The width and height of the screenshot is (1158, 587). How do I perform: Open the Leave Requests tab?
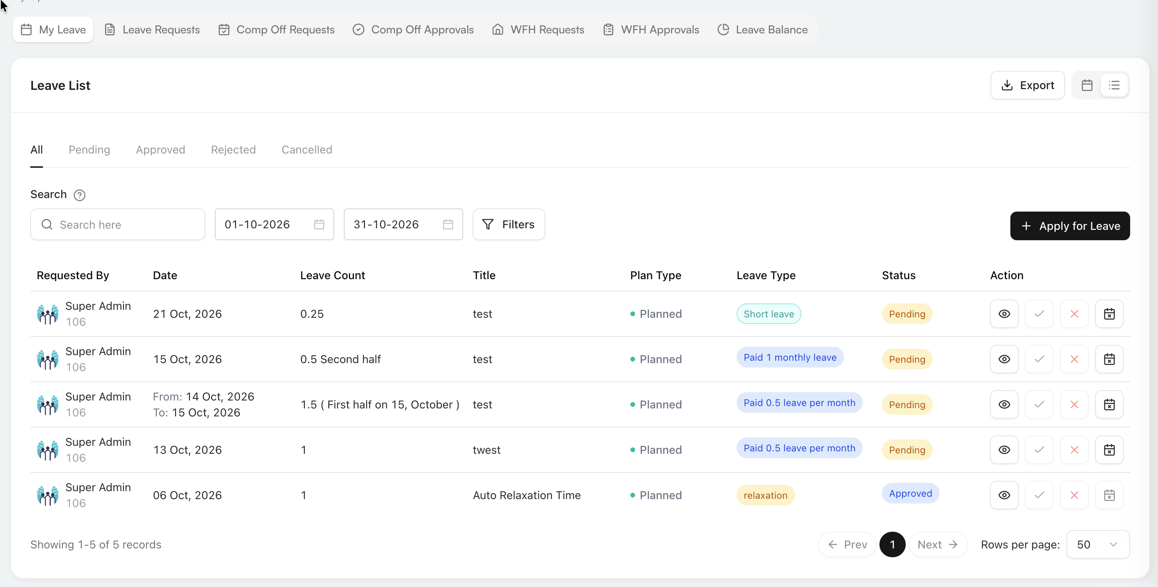pos(152,30)
